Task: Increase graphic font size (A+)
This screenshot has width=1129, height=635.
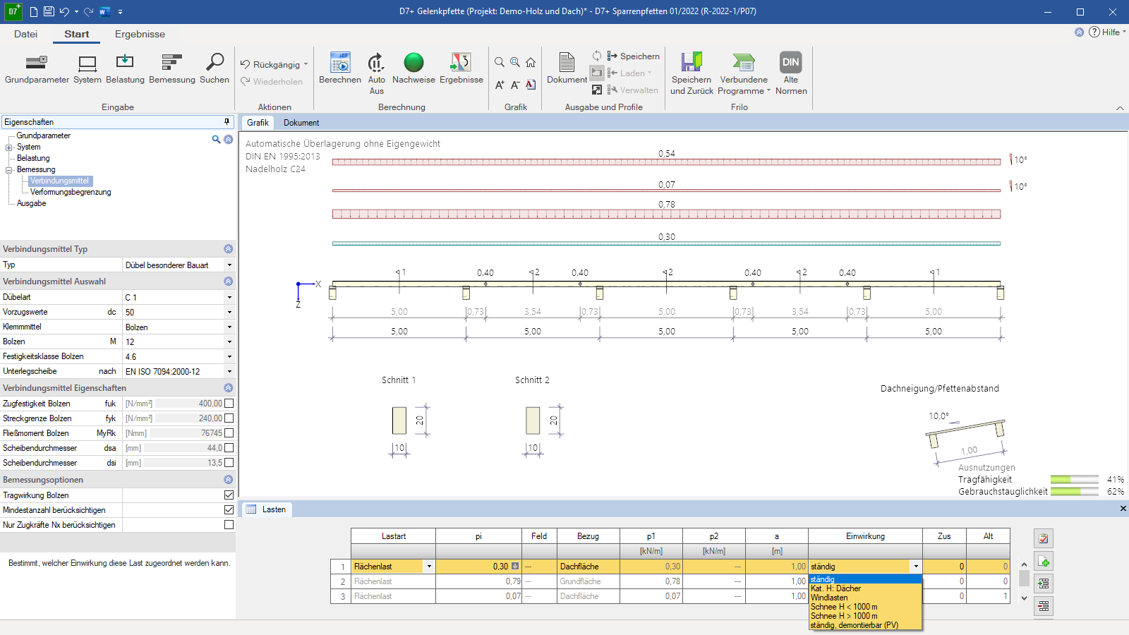Action: pyautogui.click(x=500, y=85)
